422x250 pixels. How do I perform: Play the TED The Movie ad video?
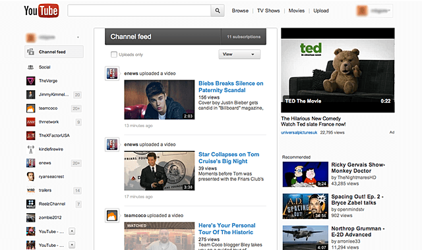[338, 70]
